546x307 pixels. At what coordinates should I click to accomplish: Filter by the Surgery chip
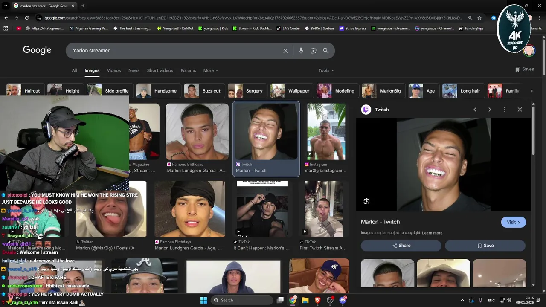(247, 91)
